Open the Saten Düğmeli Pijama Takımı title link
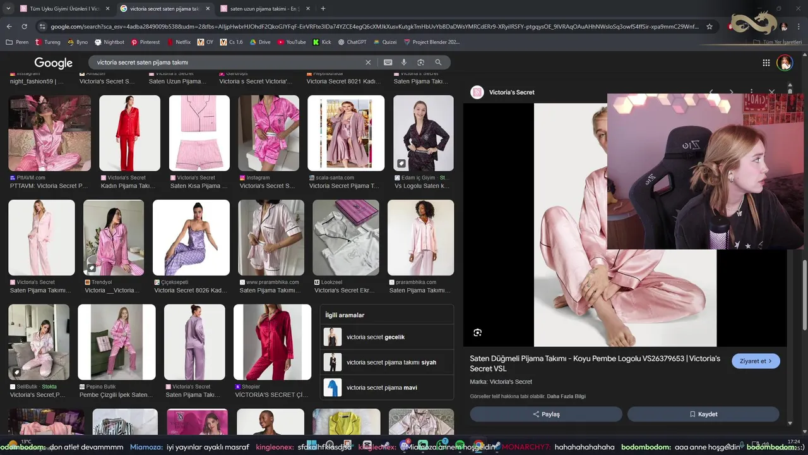This screenshot has width=808, height=455. click(595, 363)
